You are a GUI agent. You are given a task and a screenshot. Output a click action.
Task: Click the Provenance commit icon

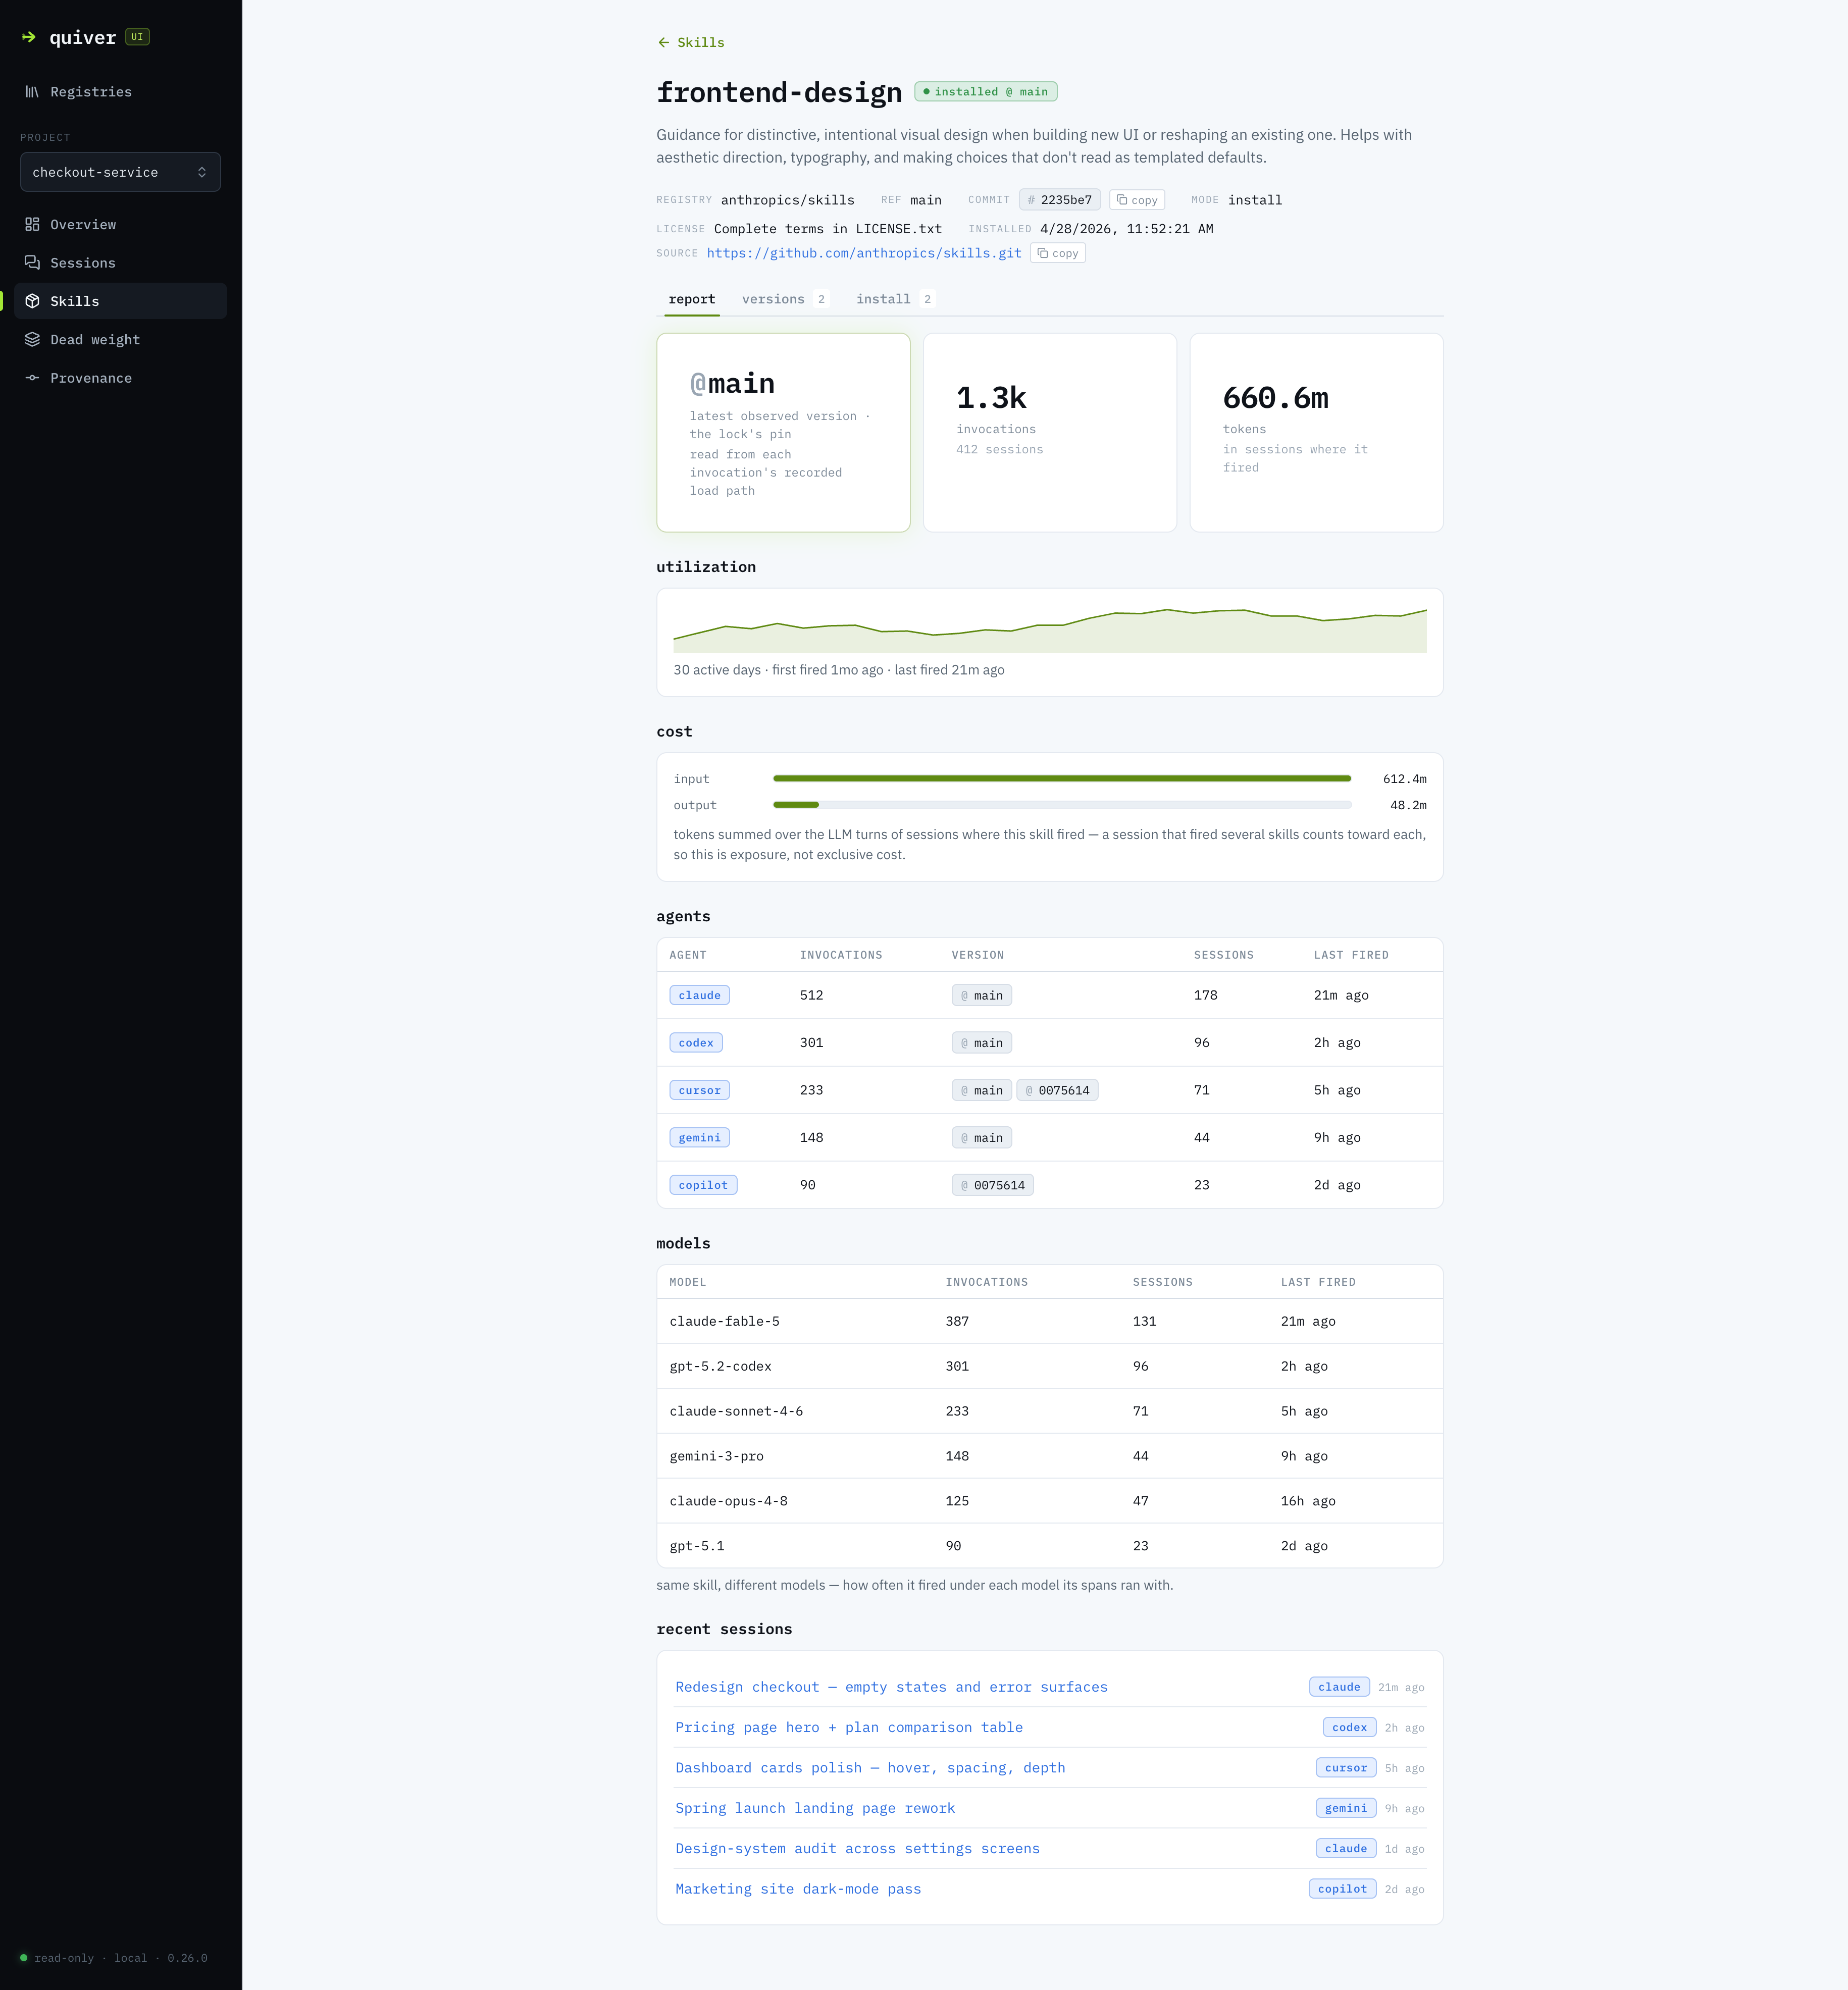click(x=32, y=378)
